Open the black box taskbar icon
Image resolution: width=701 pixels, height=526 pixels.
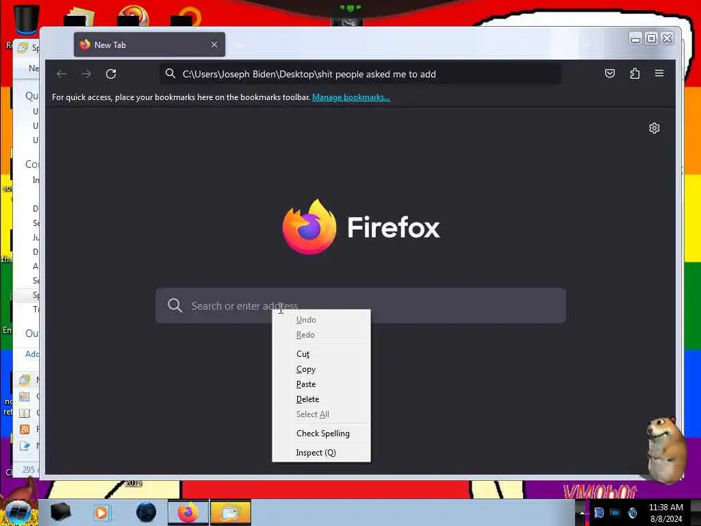click(x=60, y=512)
